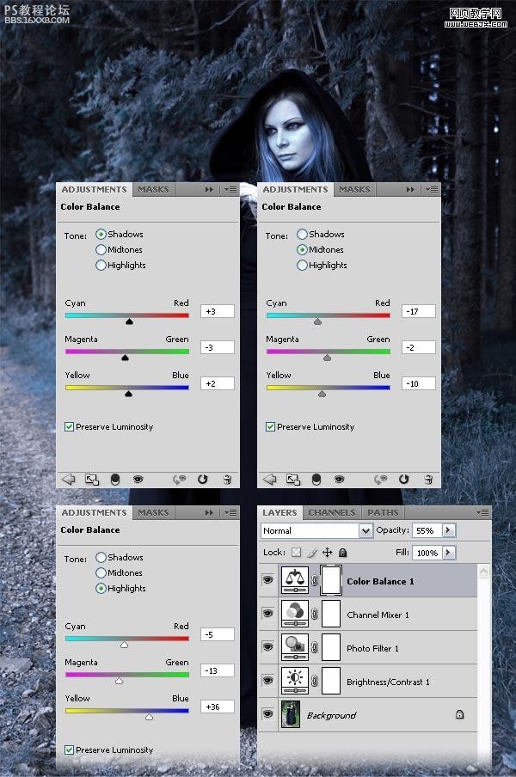The height and width of the screenshot is (777, 516).
Task: Hide the Photo Filter 1 layer
Action: [267, 646]
